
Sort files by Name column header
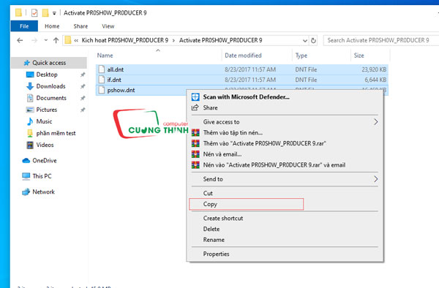[105, 56]
